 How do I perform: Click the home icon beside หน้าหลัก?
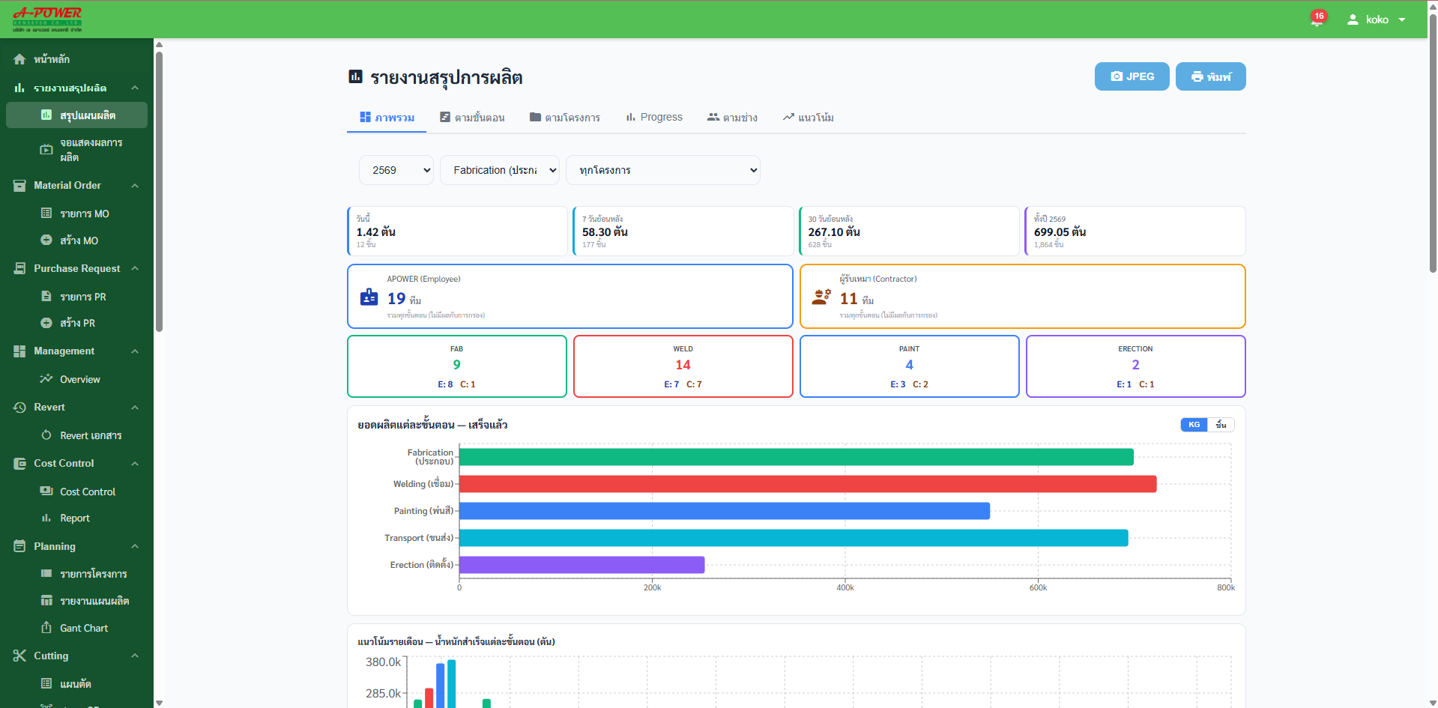(x=19, y=59)
